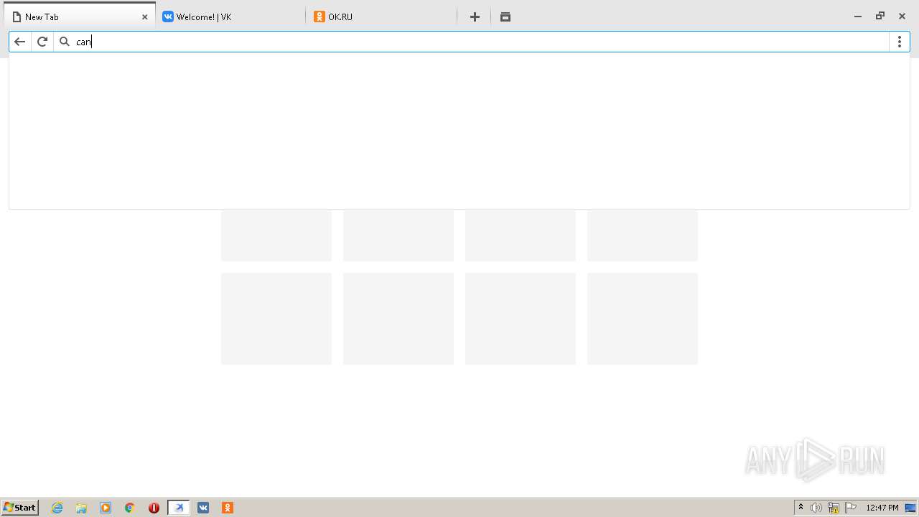This screenshot has width=919, height=517.
Task: Click the tray icon right of clock
Action: coord(910,508)
